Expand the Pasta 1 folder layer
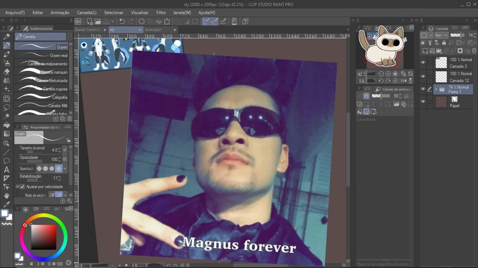 click(x=436, y=89)
